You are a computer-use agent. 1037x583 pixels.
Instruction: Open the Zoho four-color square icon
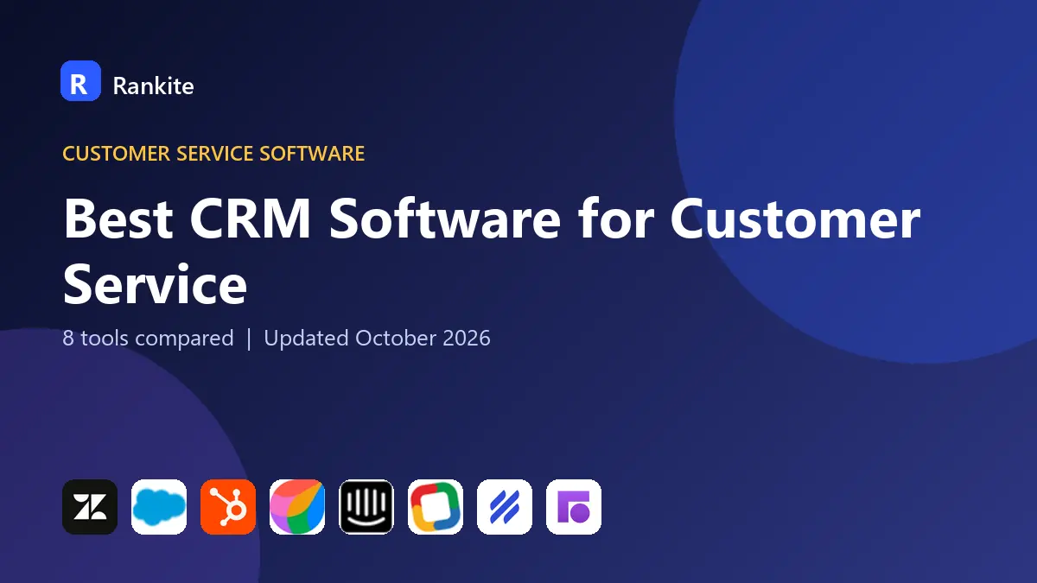pos(436,507)
